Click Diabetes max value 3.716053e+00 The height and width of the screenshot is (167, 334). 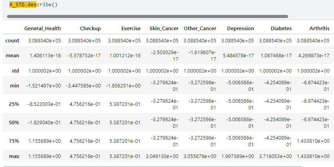(x=276, y=156)
